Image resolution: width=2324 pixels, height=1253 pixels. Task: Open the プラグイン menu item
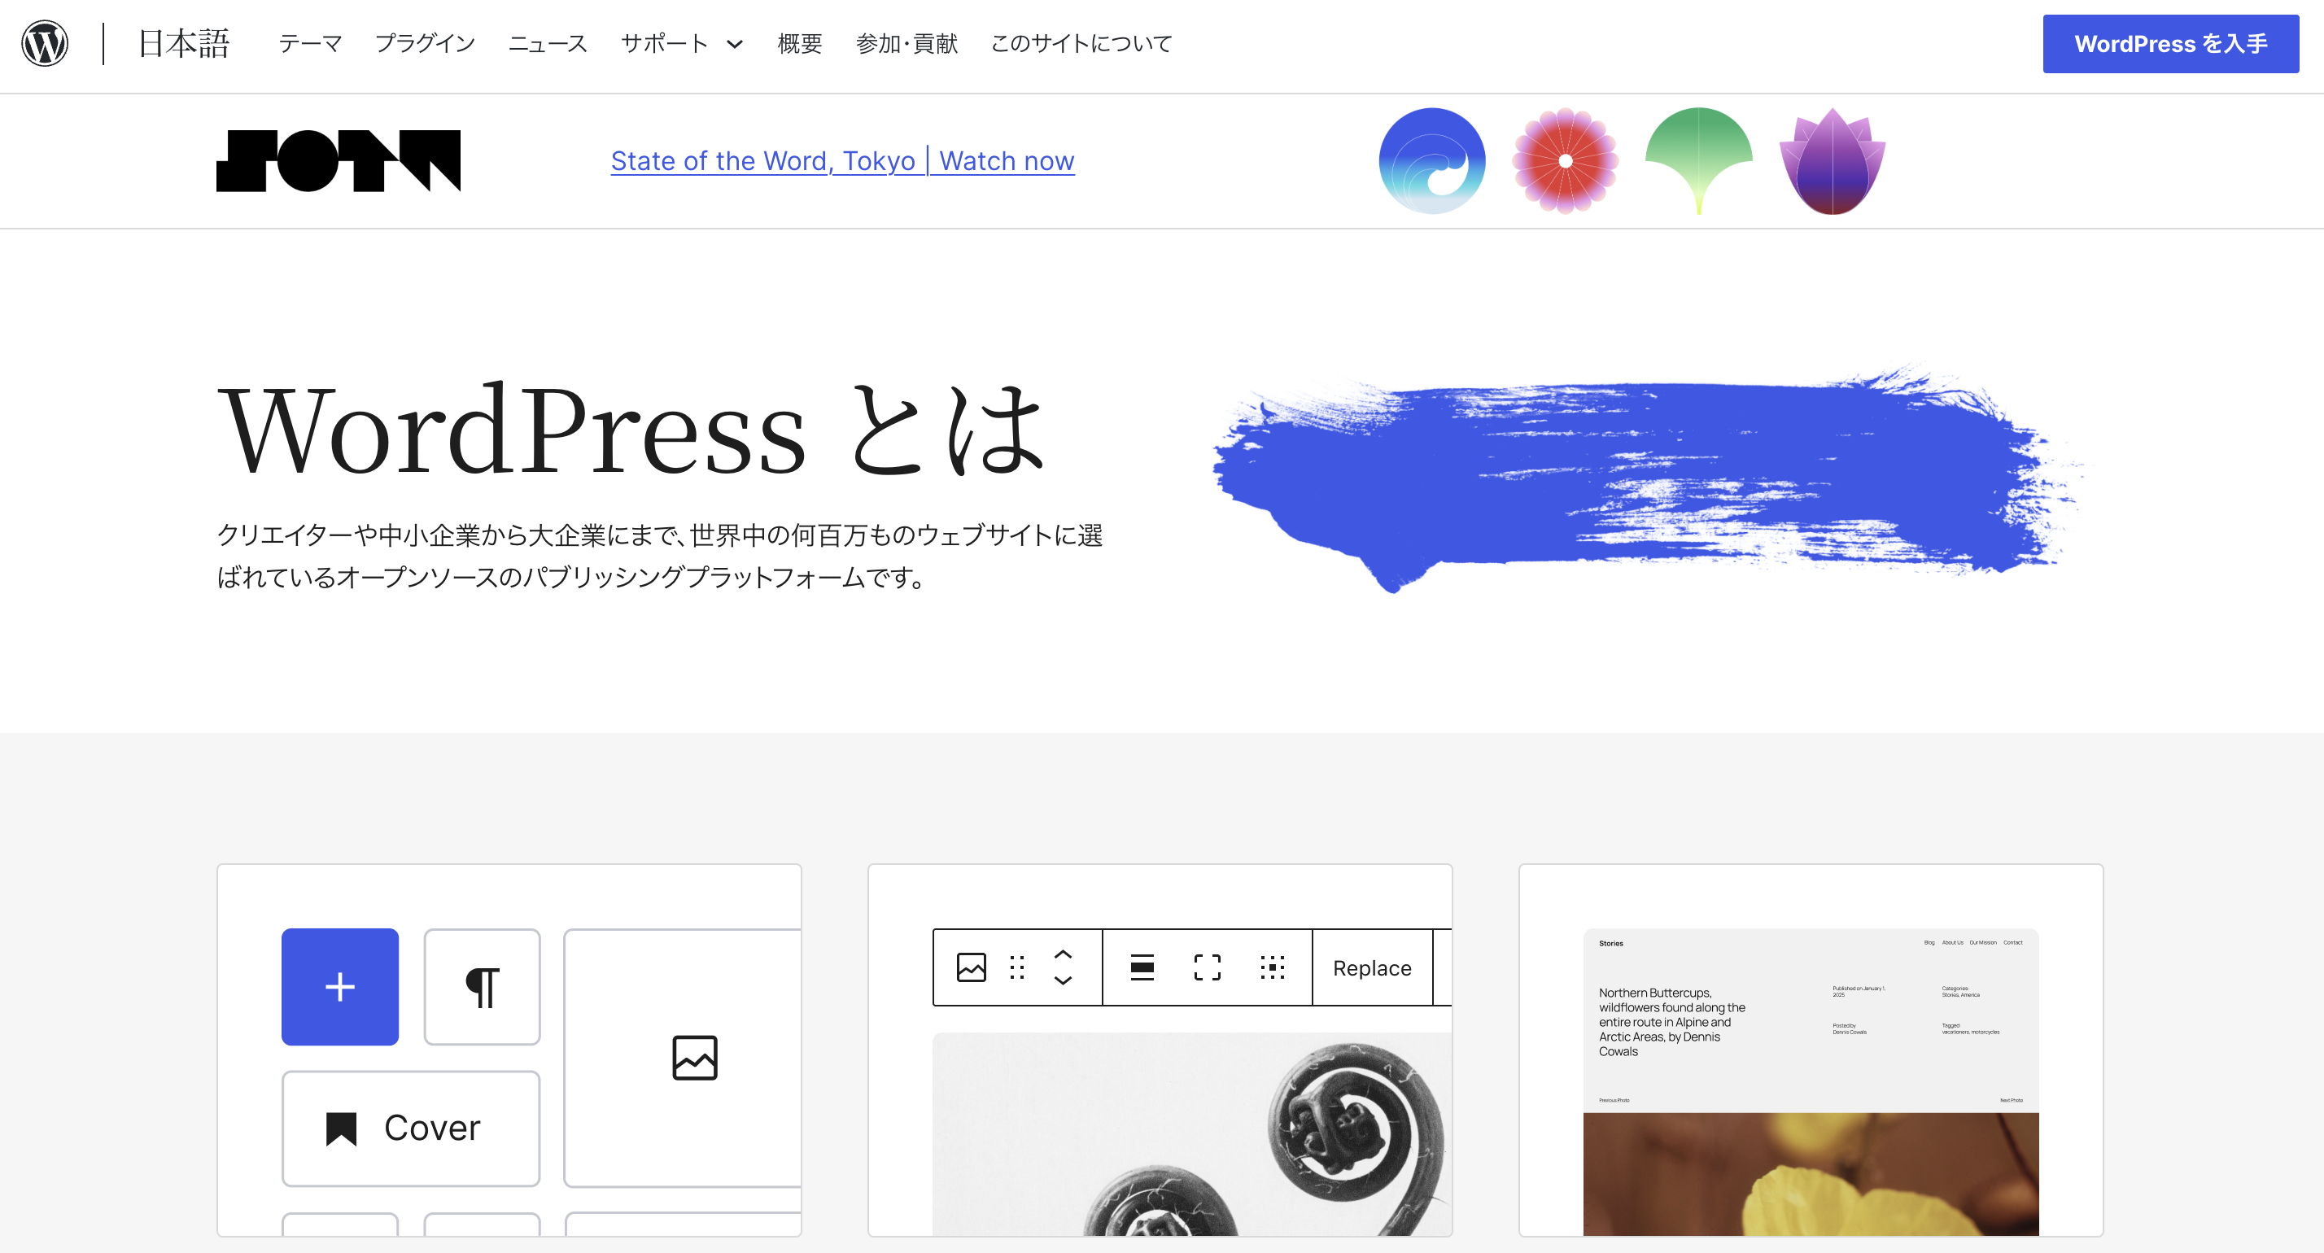click(425, 43)
